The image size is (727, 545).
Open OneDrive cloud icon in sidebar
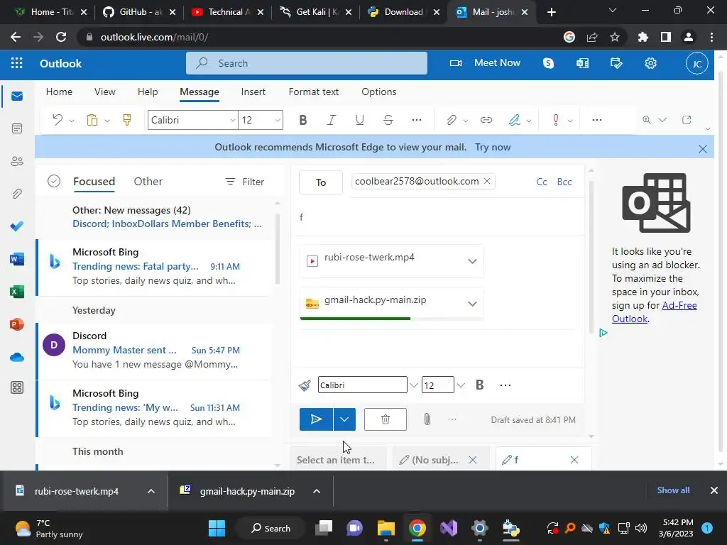point(17,358)
